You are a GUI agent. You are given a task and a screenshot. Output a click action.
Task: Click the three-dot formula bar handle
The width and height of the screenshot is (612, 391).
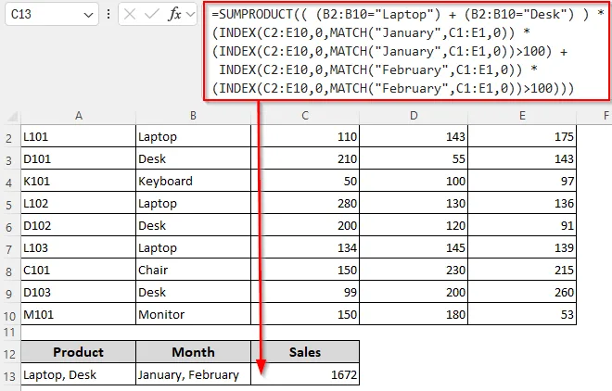point(108,15)
